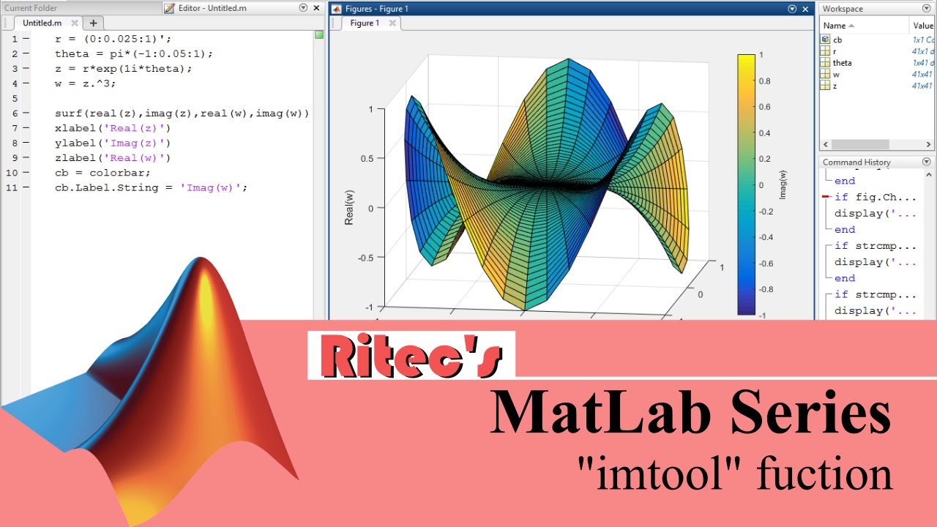The width and height of the screenshot is (937, 527).
Task: Open the Command History actions dropdown
Action: pyautogui.click(x=927, y=162)
